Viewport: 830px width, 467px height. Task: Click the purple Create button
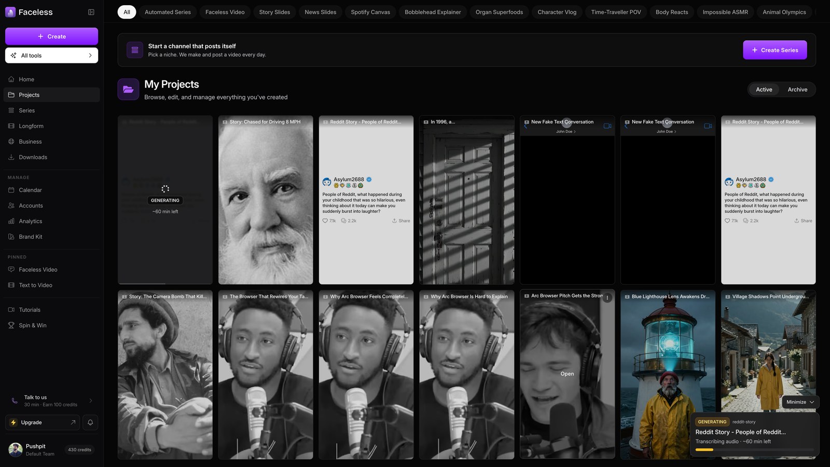point(52,36)
